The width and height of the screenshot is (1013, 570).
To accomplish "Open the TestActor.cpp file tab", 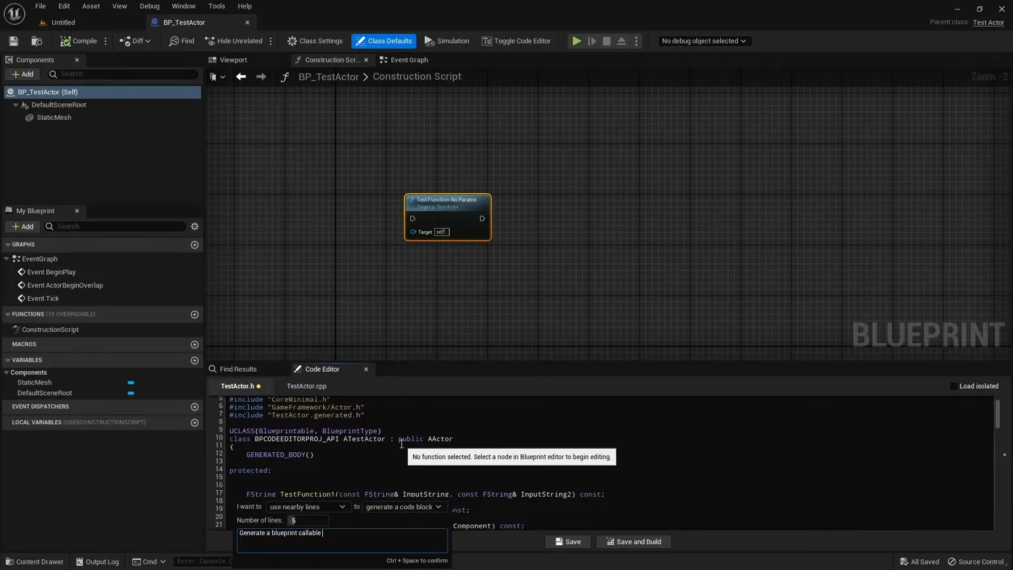I will 306,386.
